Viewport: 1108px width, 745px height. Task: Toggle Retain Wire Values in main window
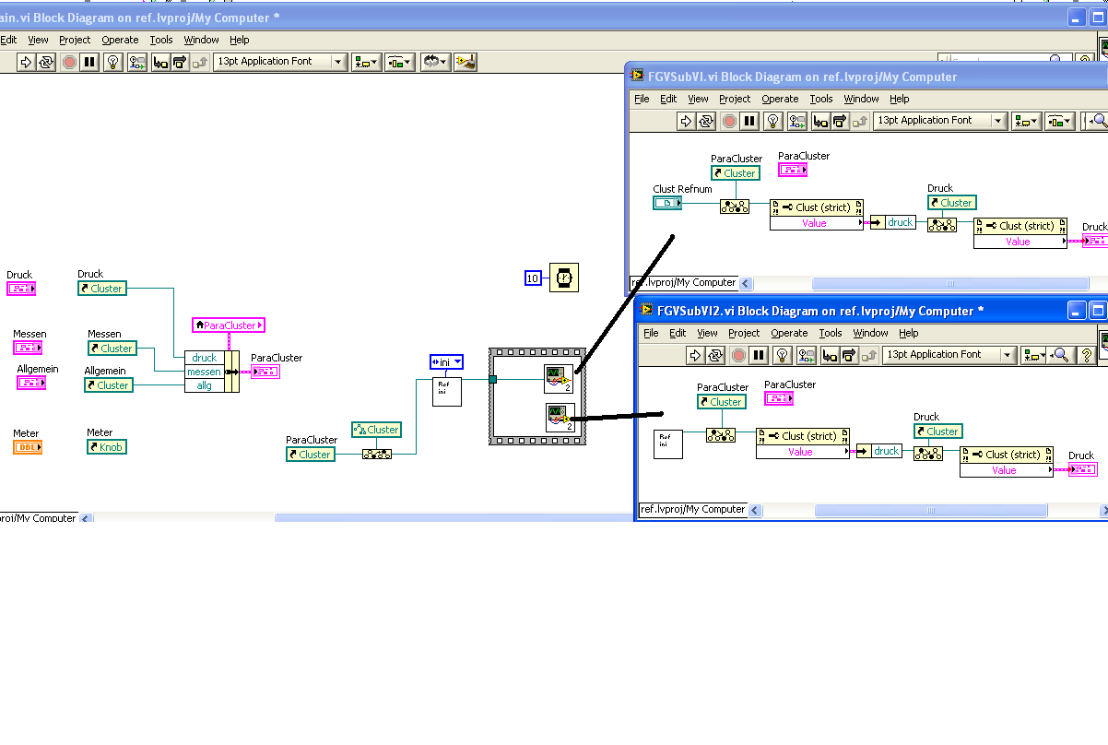click(137, 62)
